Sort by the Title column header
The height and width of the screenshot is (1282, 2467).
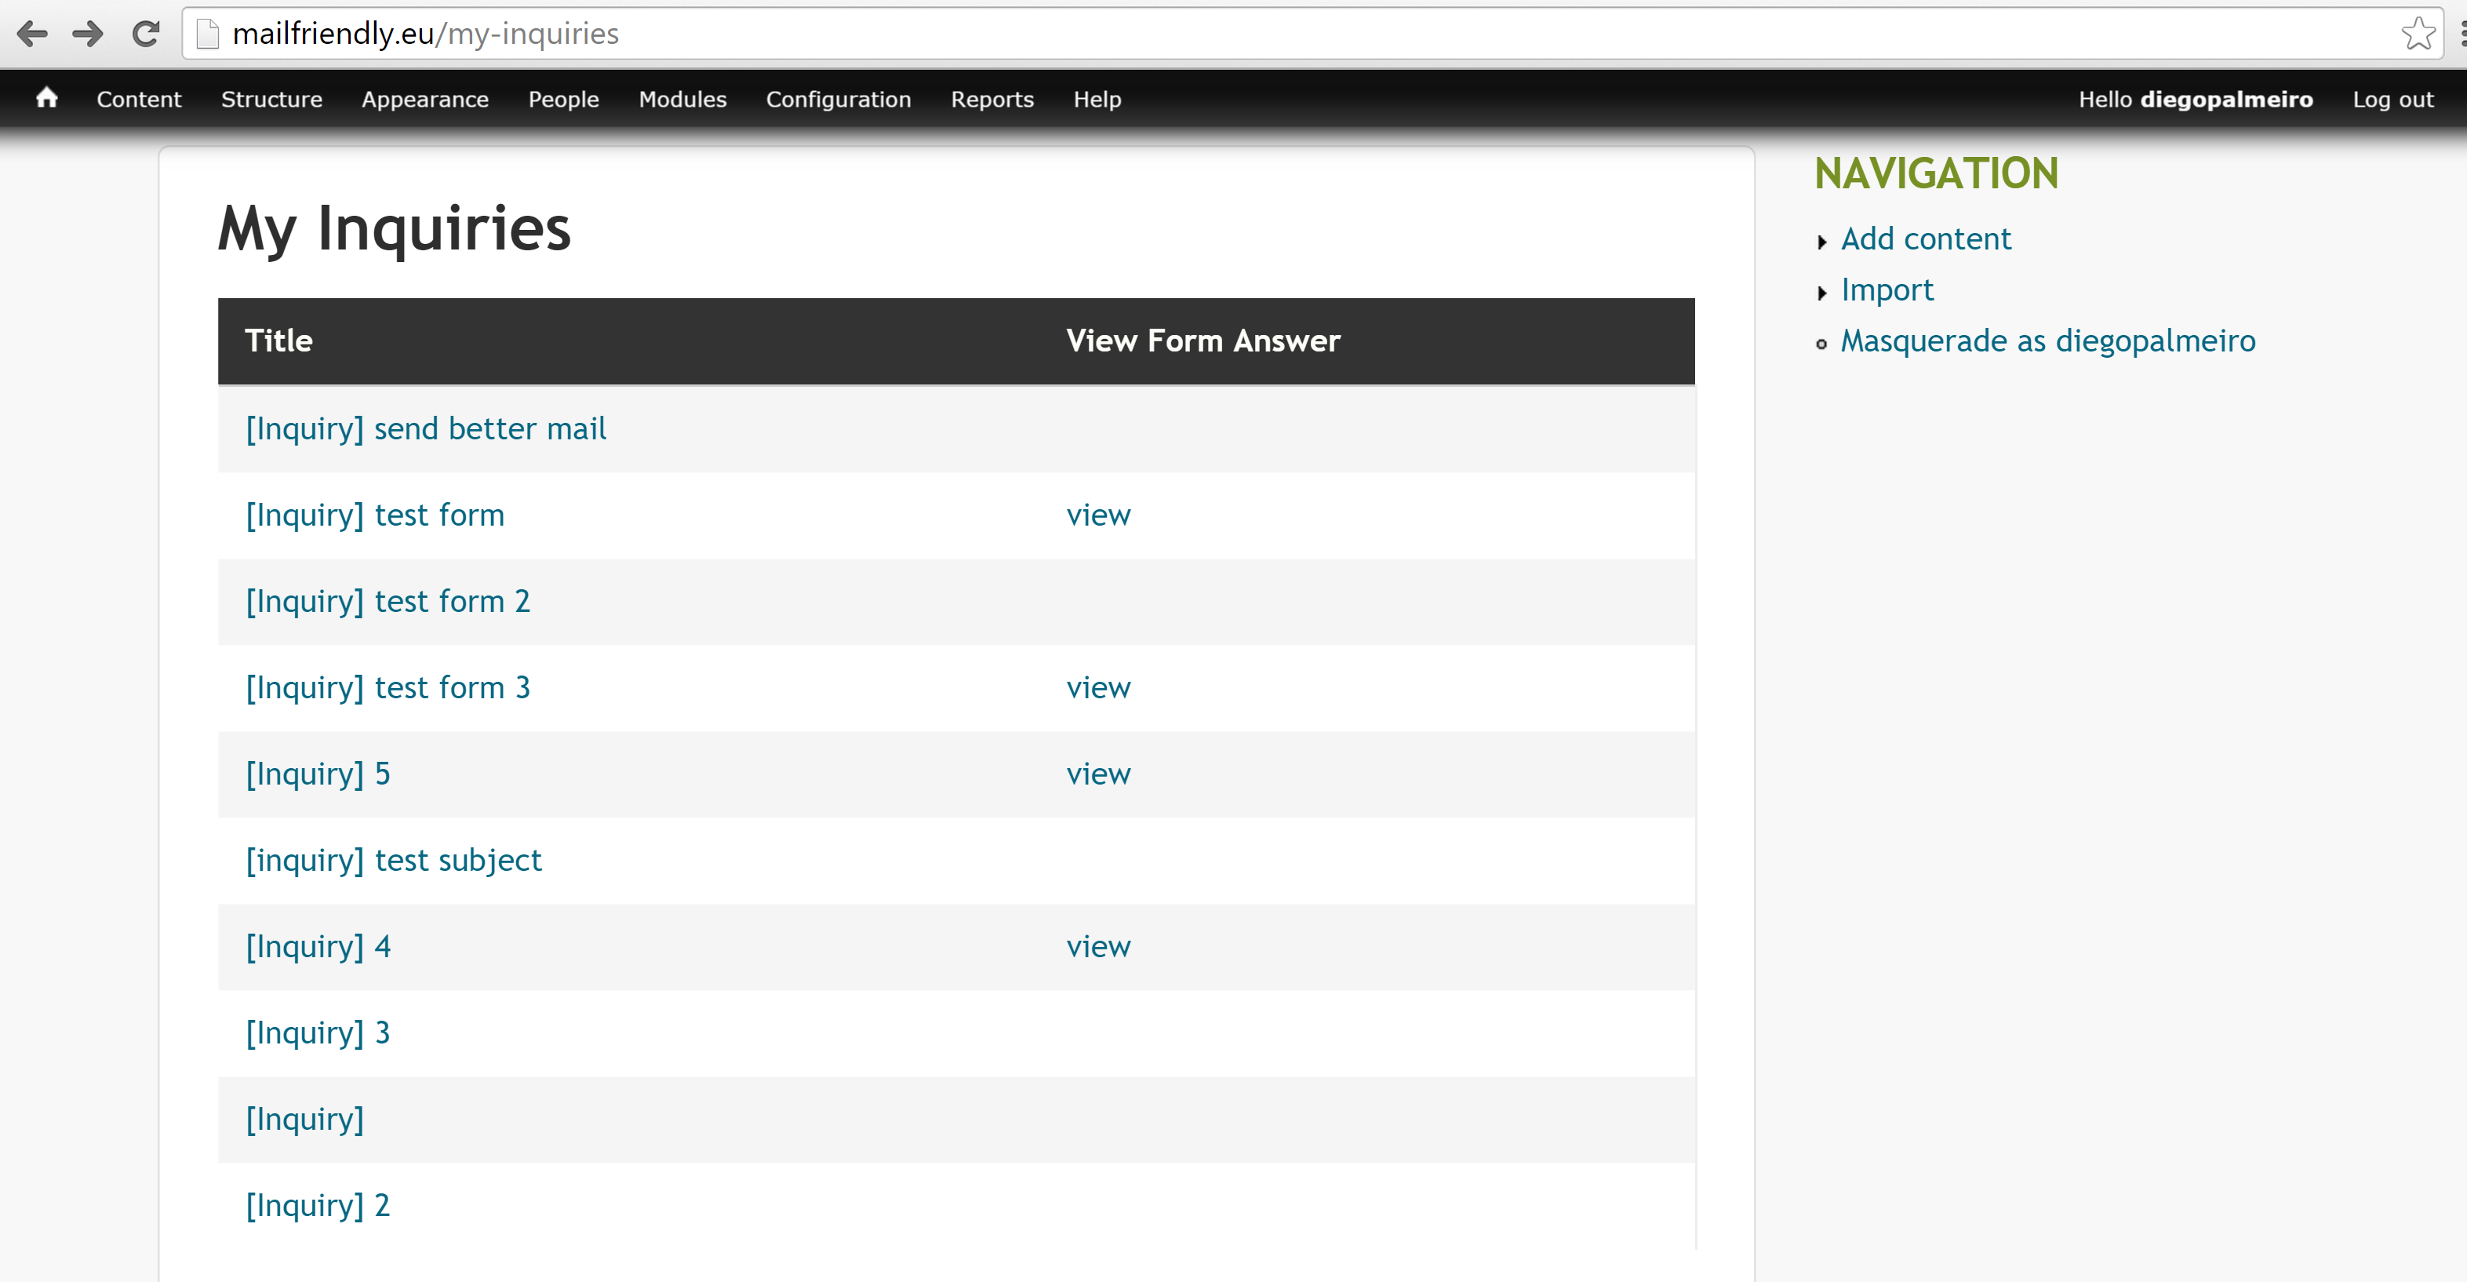click(278, 341)
